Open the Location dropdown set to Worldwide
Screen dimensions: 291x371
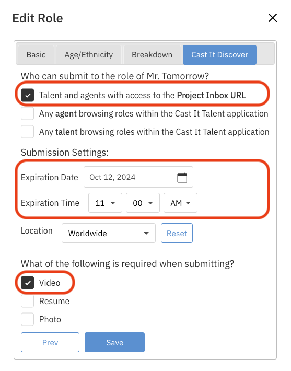(109, 233)
